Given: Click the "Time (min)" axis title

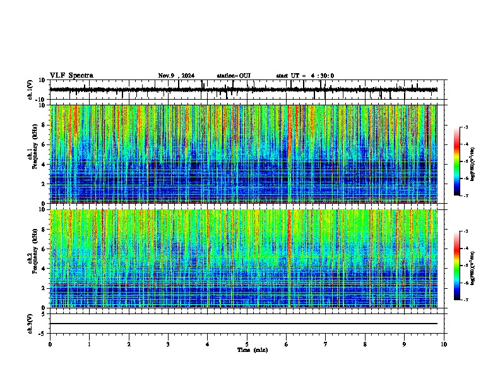Looking at the screenshot, I should tap(253, 350).
